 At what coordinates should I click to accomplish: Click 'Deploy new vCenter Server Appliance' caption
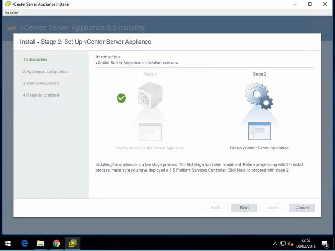pyautogui.click(x=150, y=148)
